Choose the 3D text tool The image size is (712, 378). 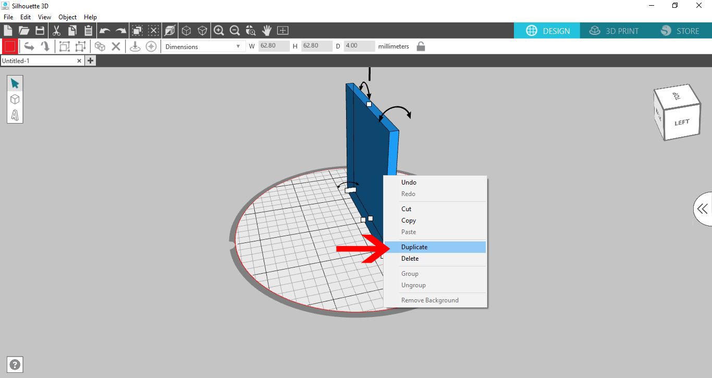coord(15,115)
